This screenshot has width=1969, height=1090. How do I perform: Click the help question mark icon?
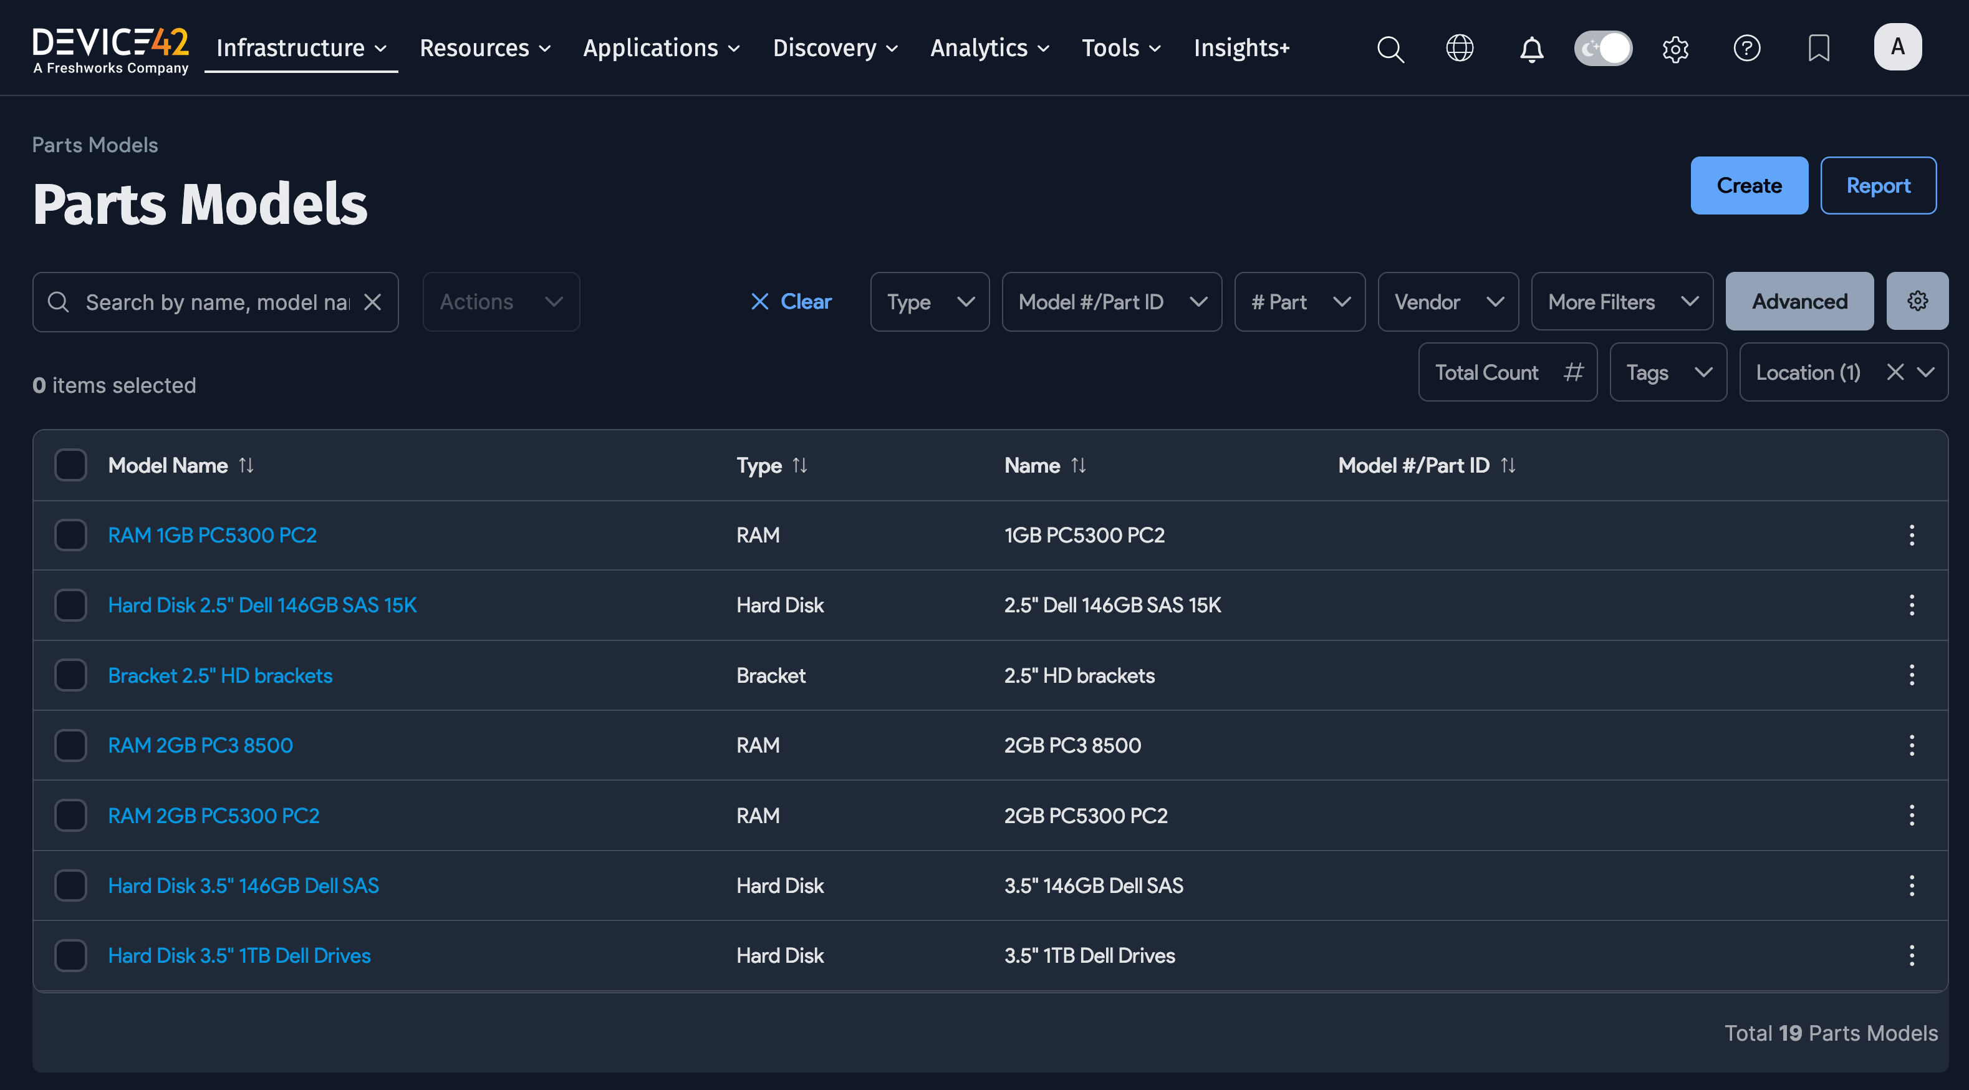pos(1746,48)
